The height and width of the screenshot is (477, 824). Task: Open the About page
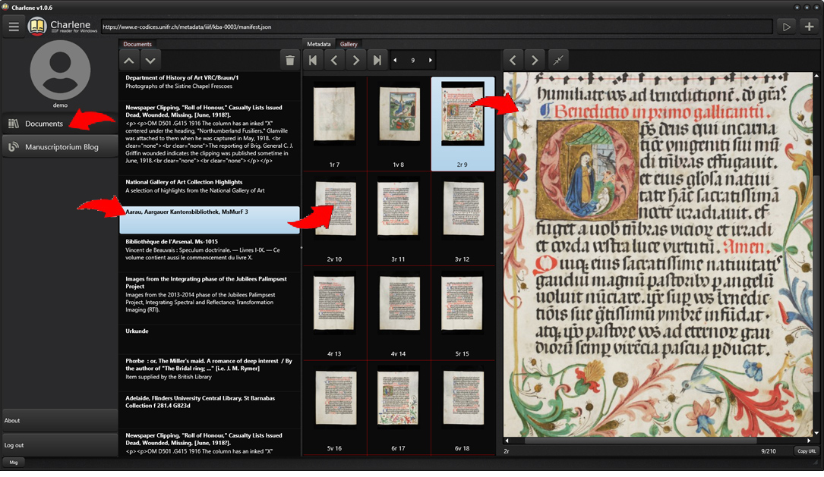59,420
